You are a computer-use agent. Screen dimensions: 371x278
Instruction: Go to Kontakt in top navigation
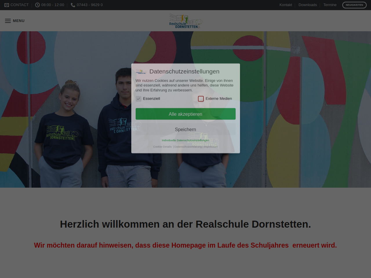click(x=285, y=5)
